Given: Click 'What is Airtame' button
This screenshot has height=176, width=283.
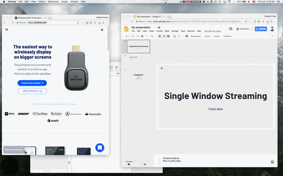Looking at the screenshot, I should pos(32,91).
